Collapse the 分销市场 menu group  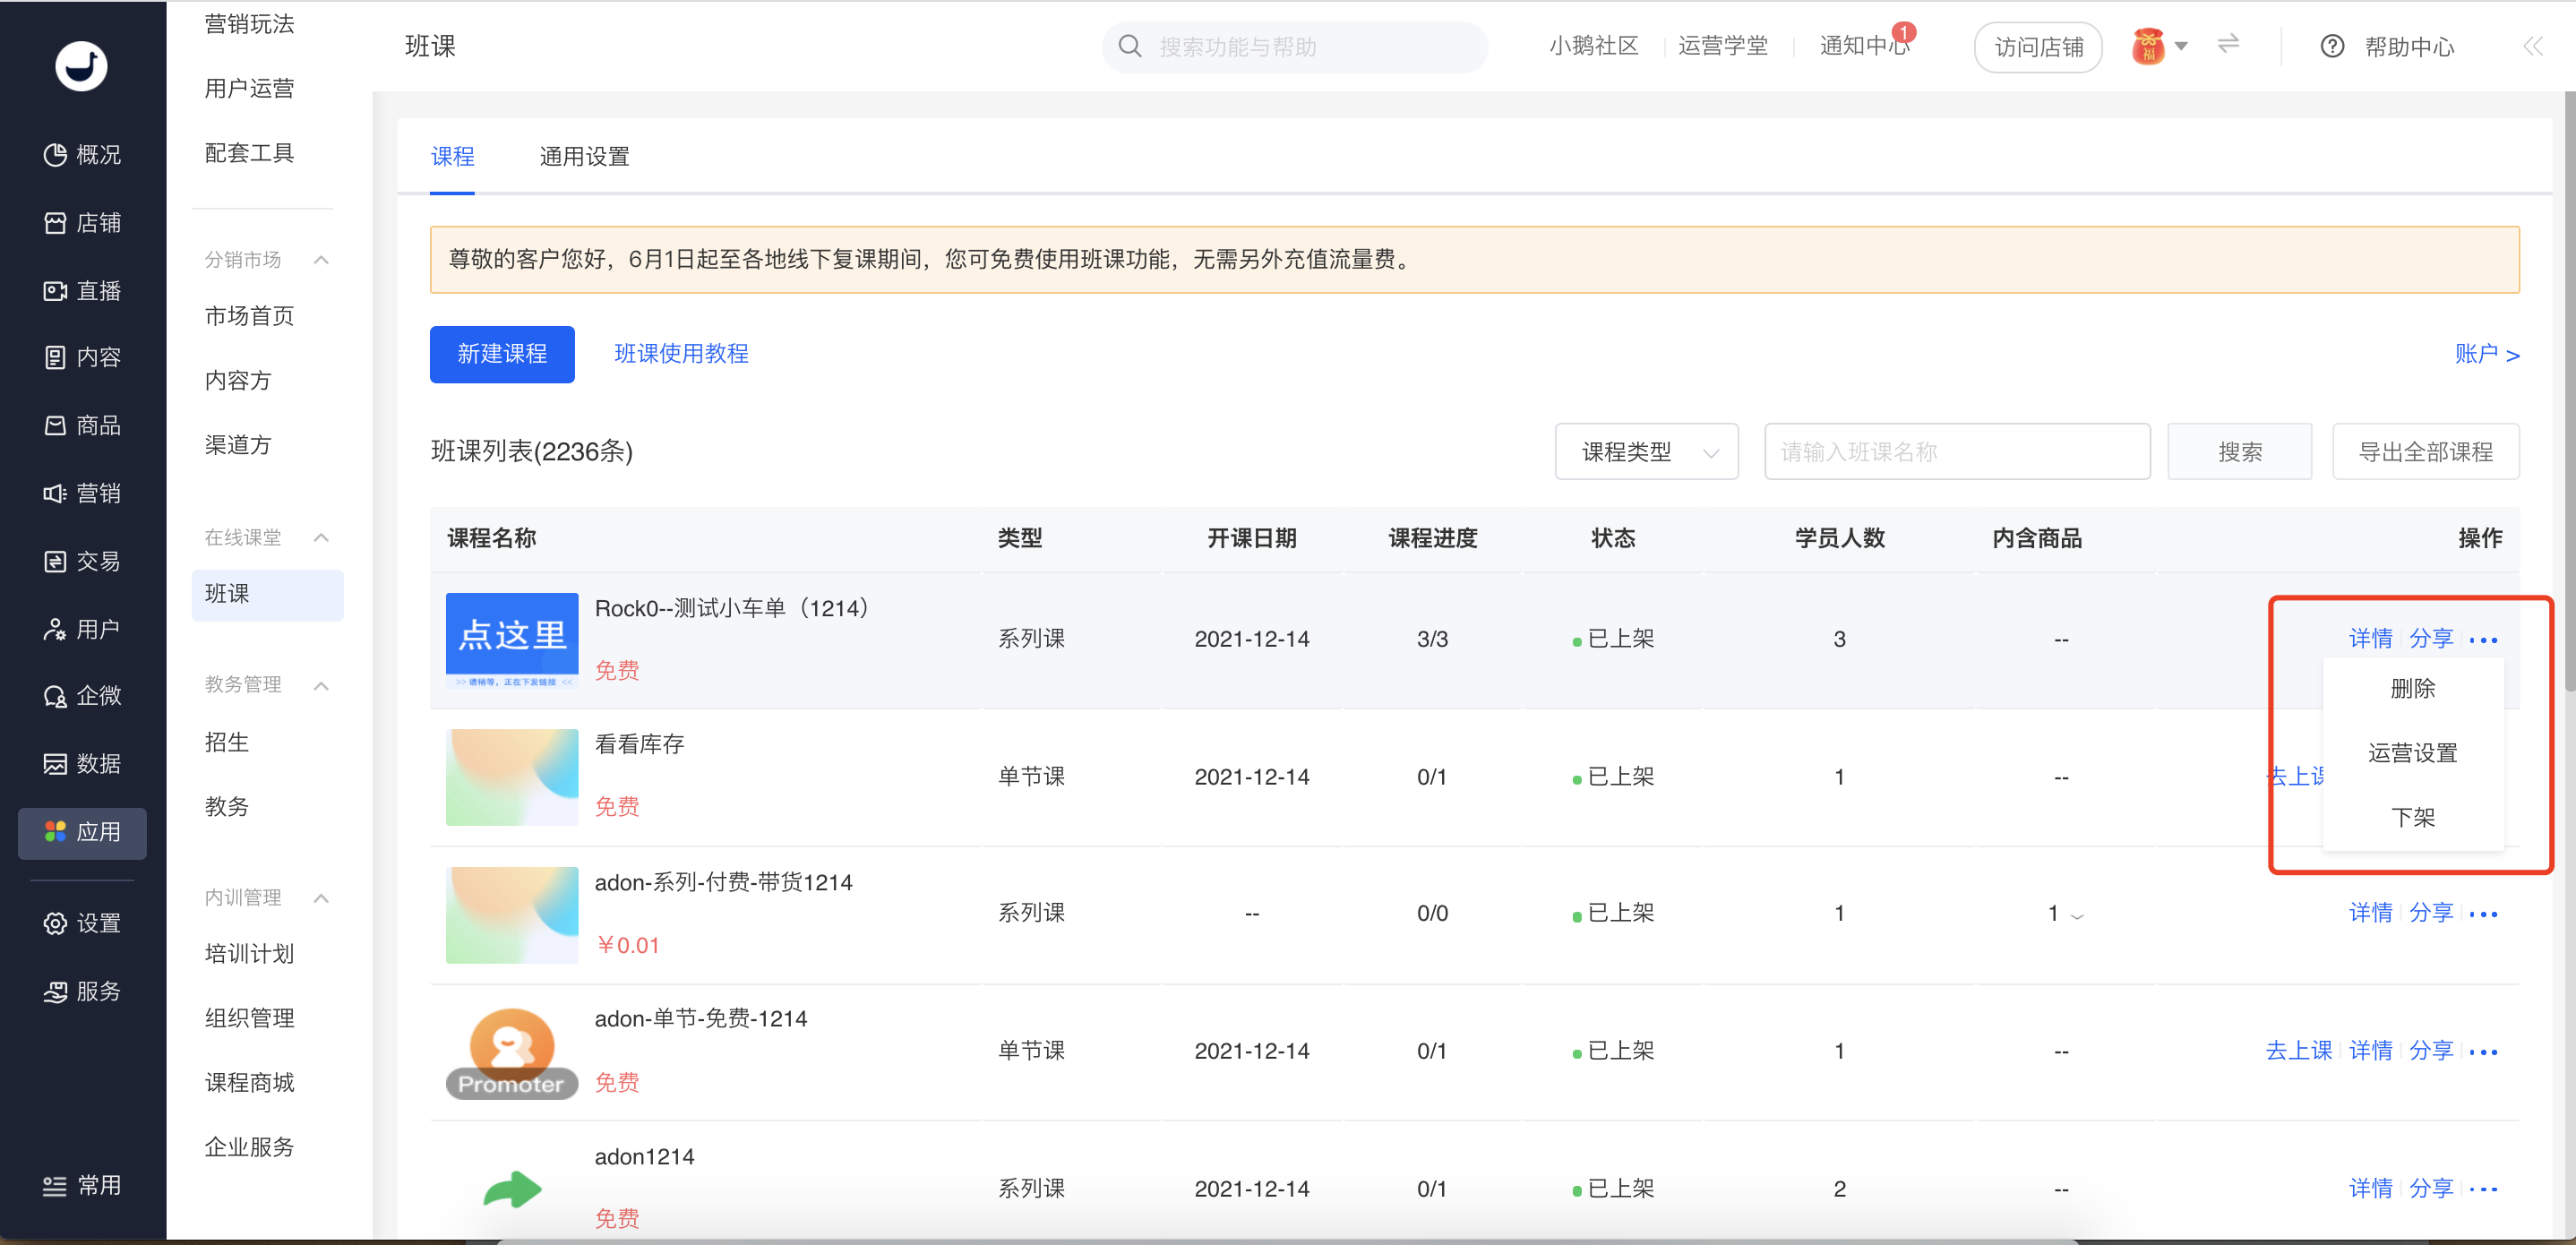(321, 260)
